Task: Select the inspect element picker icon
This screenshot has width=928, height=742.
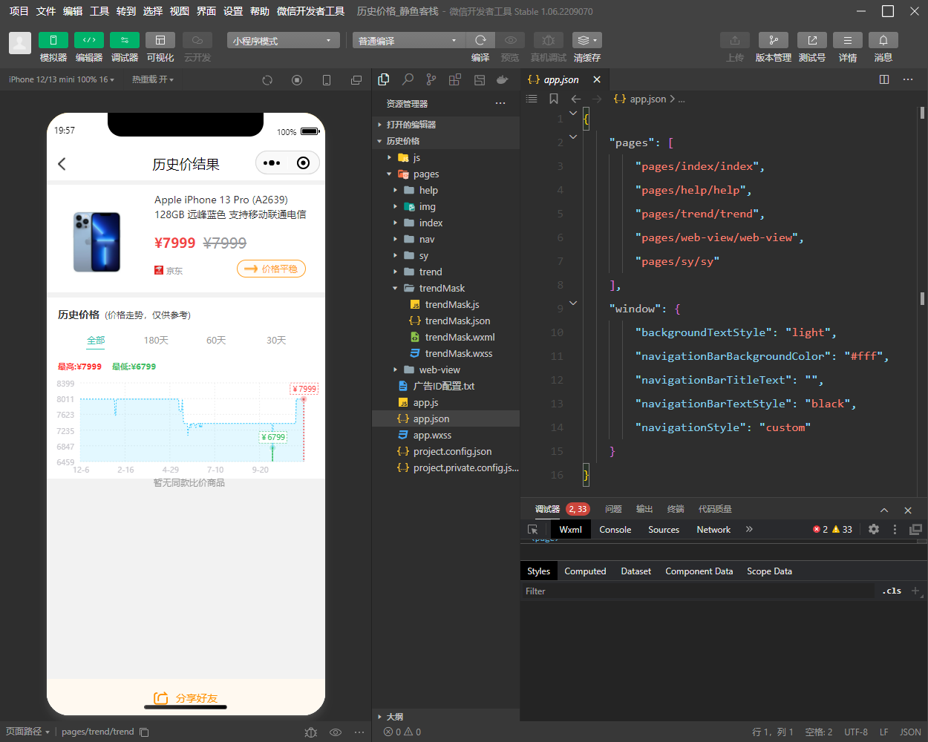Action: tap(532, 530)
